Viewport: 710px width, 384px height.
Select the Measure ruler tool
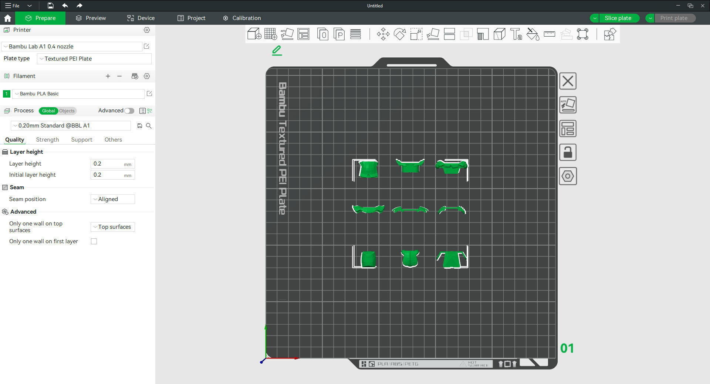[550, 34]
